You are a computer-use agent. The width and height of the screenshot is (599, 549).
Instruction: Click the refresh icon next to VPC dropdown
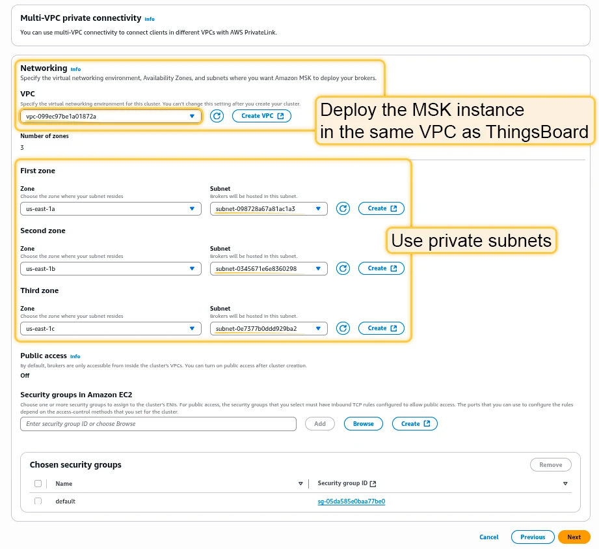217,116
